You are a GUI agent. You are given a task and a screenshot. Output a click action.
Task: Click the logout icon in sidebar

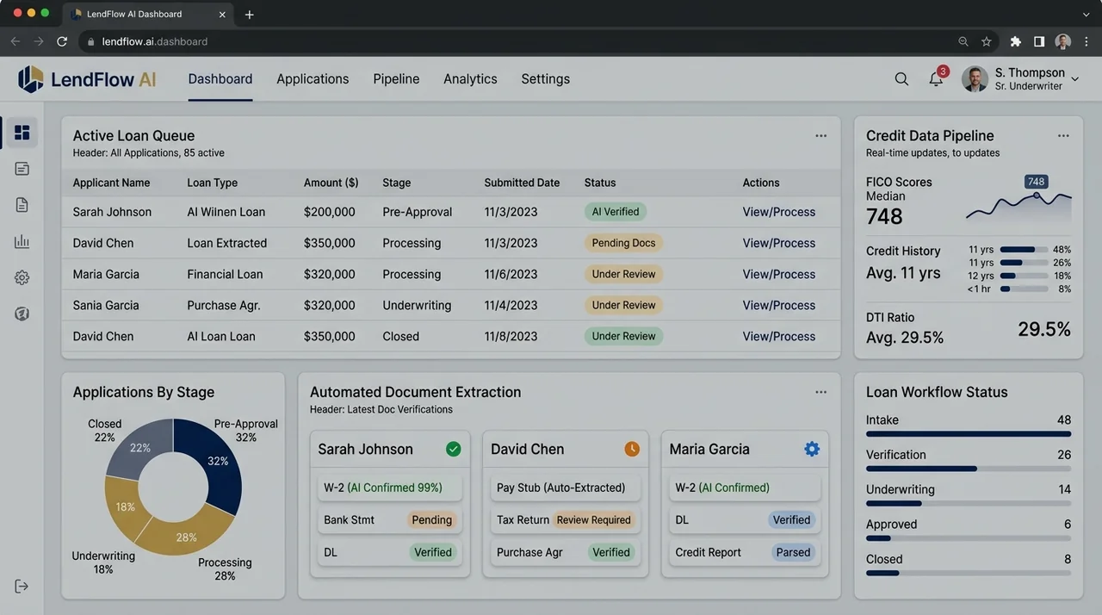click(x=22, y=587)
